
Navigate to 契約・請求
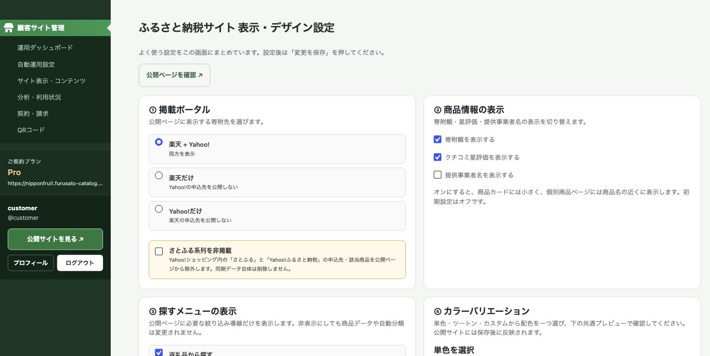[33, 113]
